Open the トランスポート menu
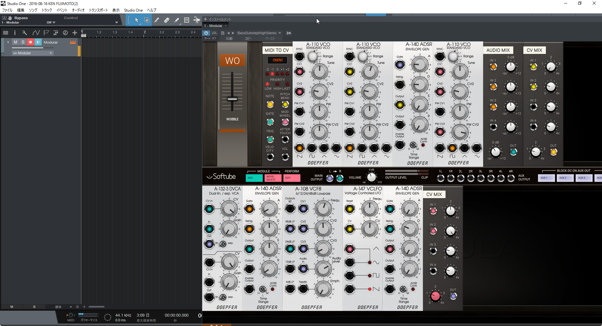602x326 pixels. [98, 10]
